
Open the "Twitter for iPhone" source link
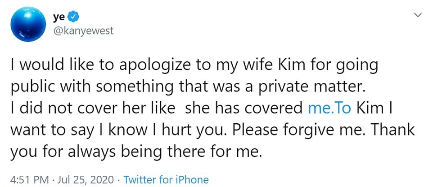click(166, 180)
